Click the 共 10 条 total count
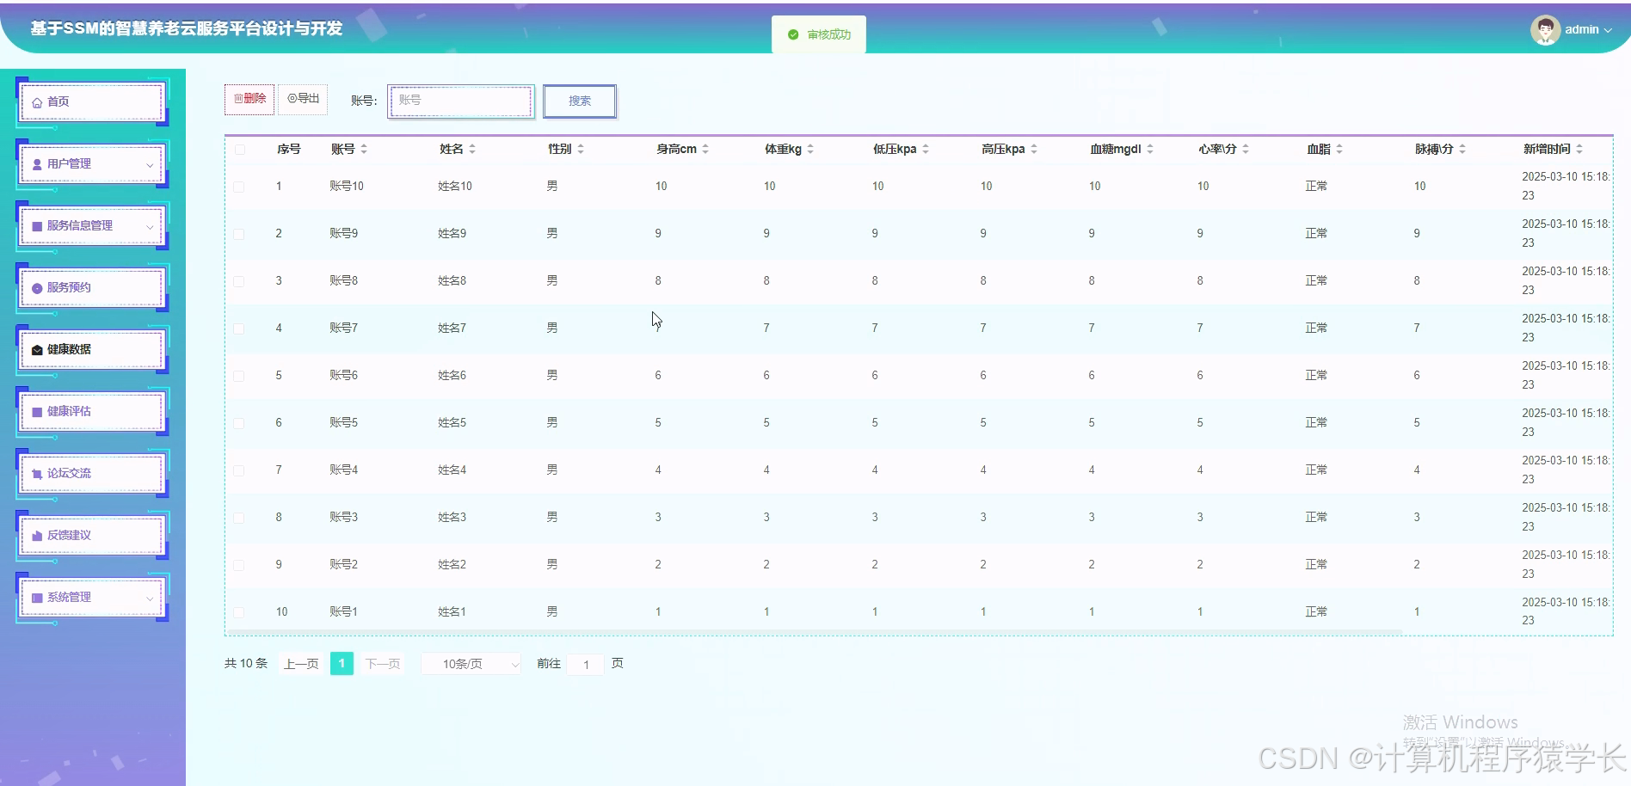Image resolution: width=1631 pixels, height=786 pixels. click(x=246, y=664)
